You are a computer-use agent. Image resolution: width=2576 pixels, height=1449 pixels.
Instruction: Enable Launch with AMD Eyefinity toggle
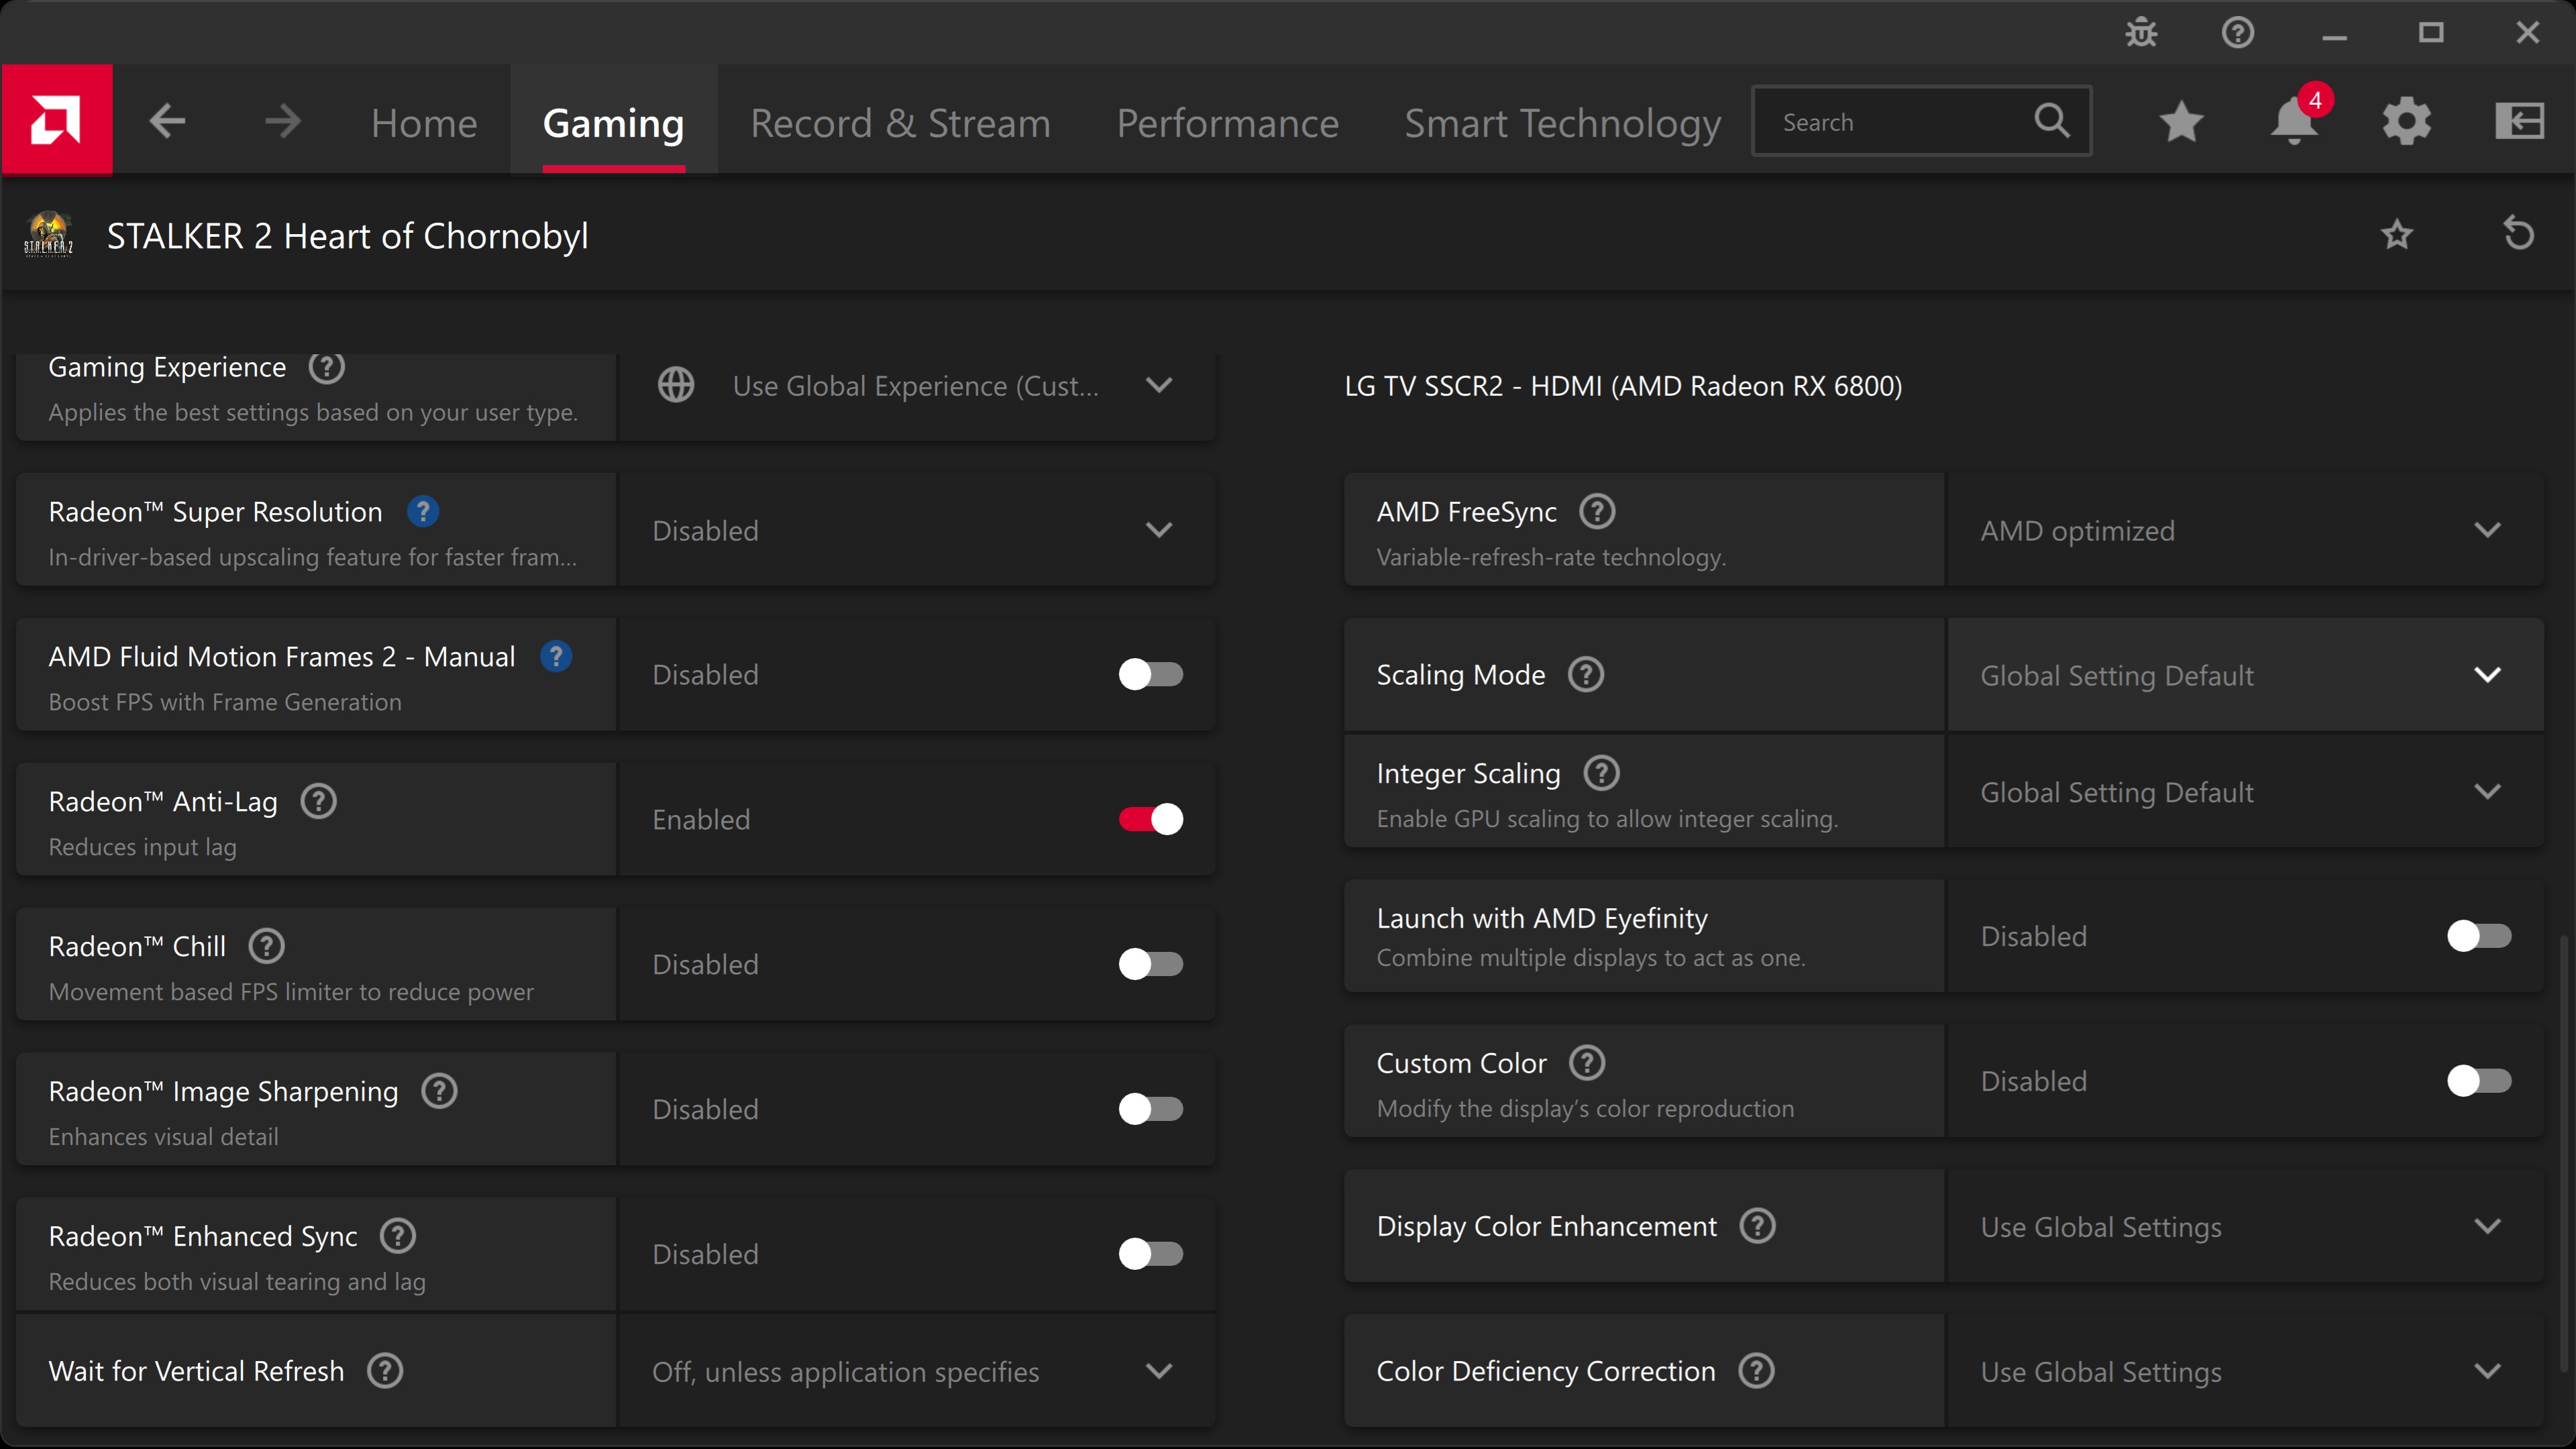point(2479,937)
